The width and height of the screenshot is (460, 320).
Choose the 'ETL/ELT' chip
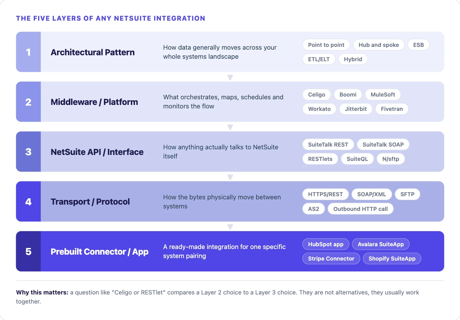click(319, 59)
